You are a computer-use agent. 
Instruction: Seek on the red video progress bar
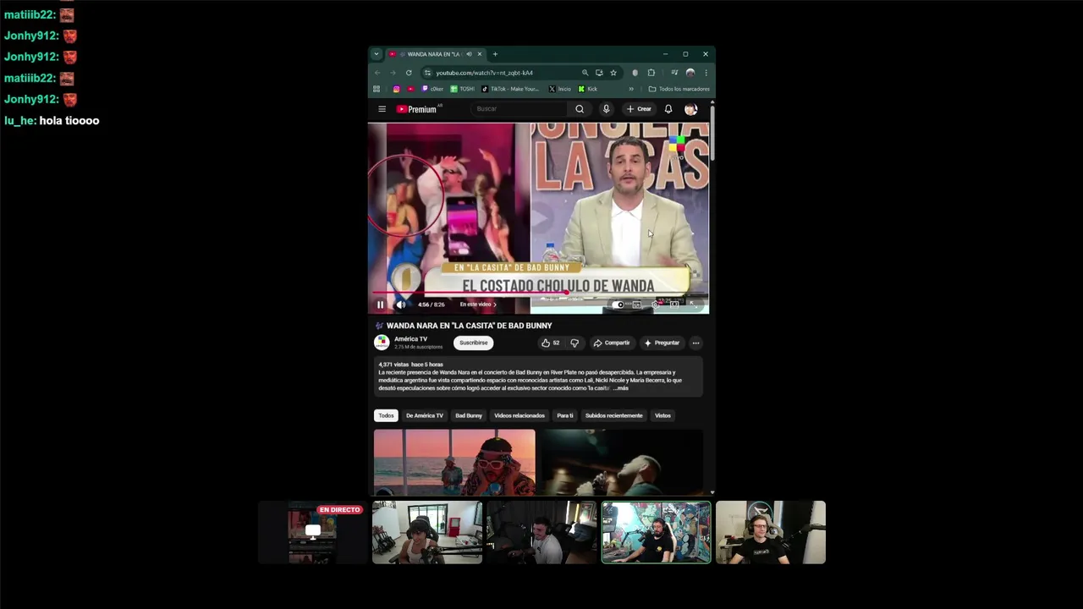click(540, 294)
